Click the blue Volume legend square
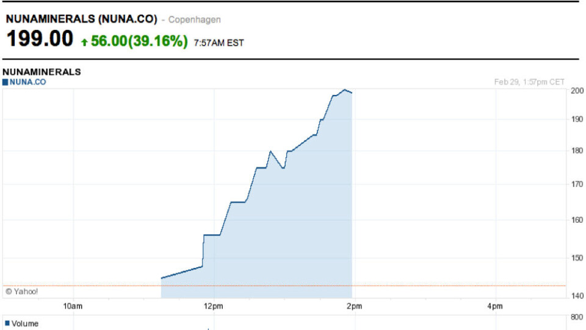 tap(7, 323)
